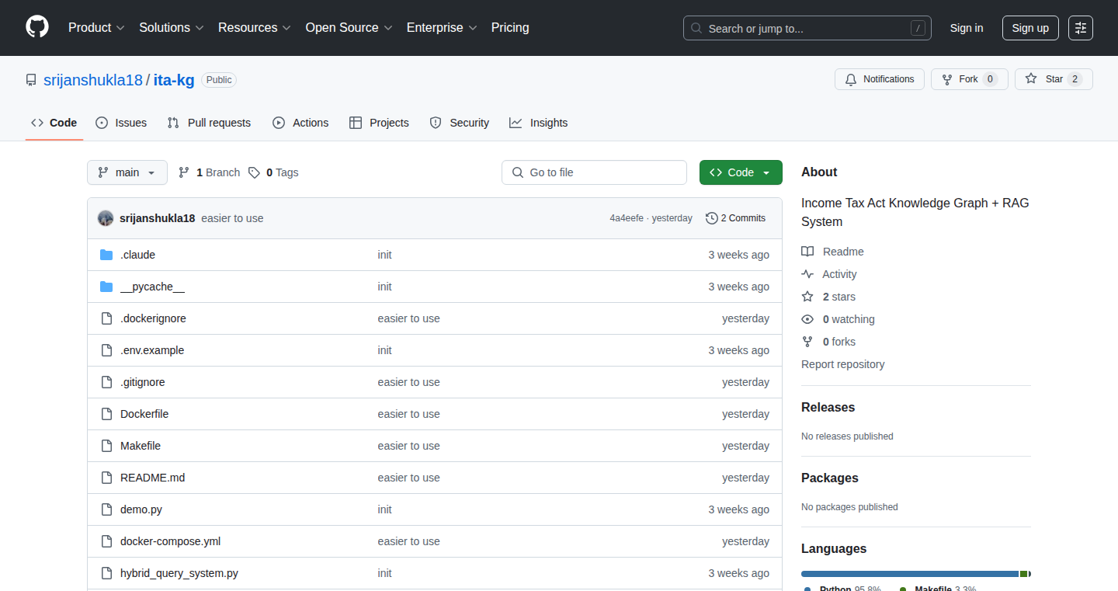Open the Pricing page

(510, 27)
